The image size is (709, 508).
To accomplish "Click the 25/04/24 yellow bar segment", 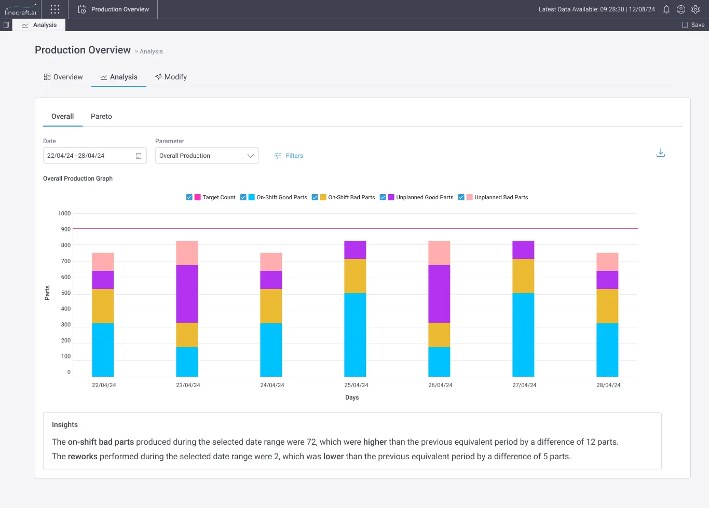I will (x=355, y=276).
